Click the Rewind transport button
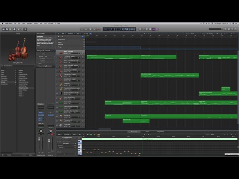239x179 pixels. click(82, 29)
